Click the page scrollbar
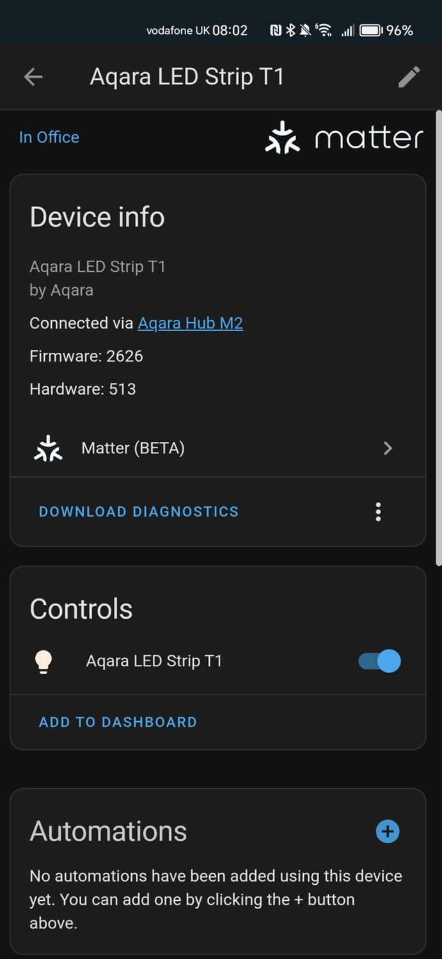The height and width of the screenshot is (959, 442). tap(438, 339)
